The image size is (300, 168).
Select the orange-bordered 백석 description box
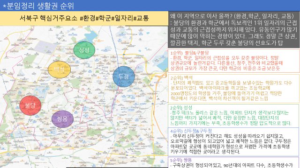(233, 89)
